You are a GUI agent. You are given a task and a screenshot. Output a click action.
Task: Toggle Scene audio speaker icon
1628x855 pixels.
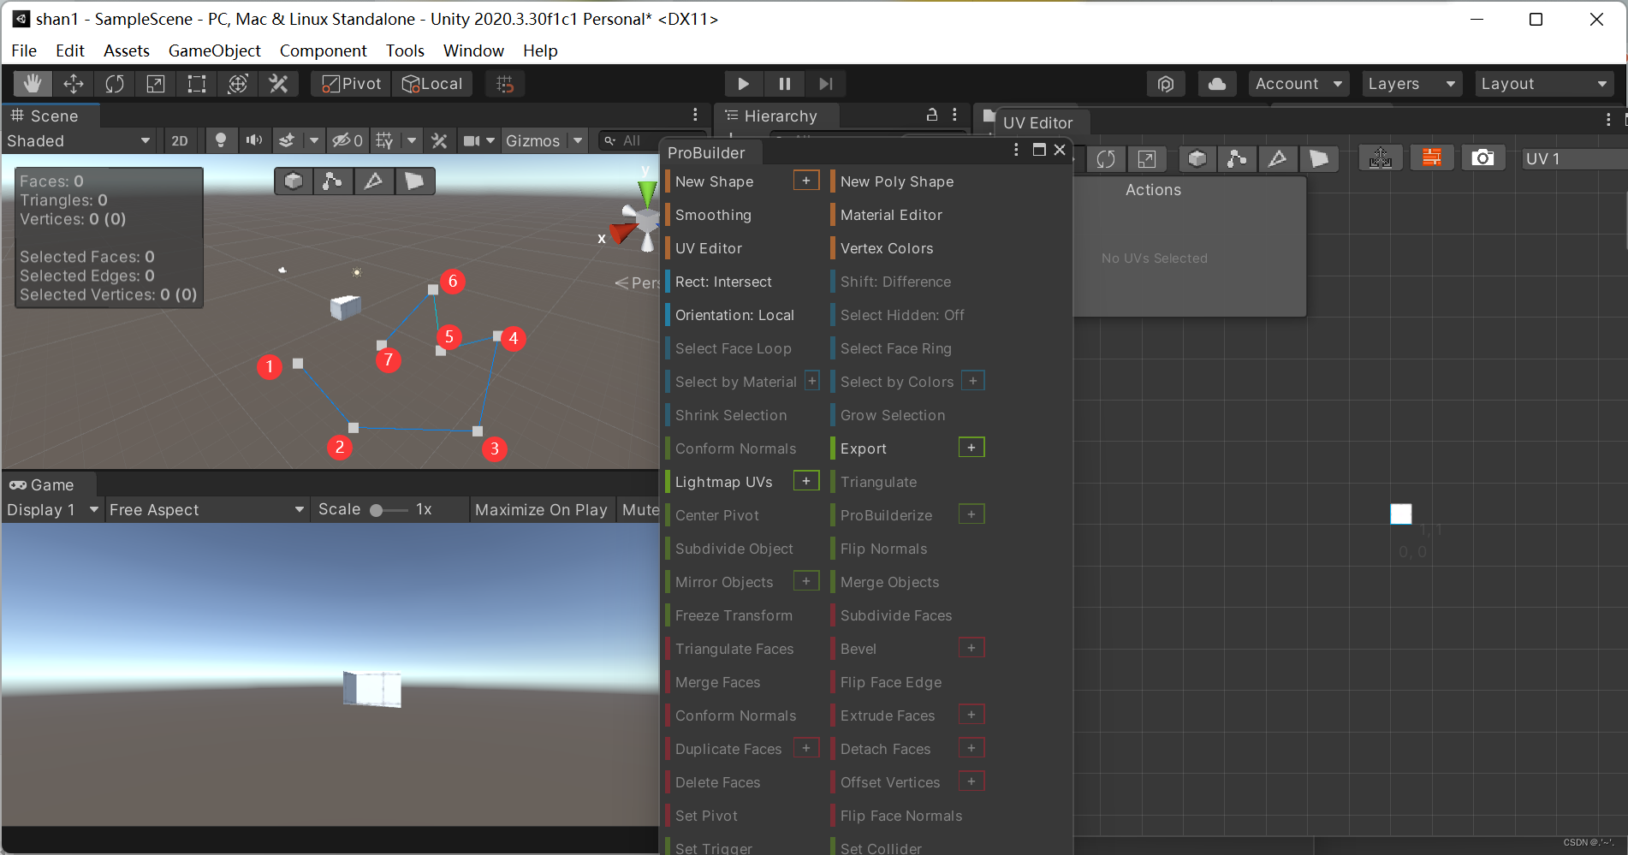pyautogui.click(x=254, y=140)
